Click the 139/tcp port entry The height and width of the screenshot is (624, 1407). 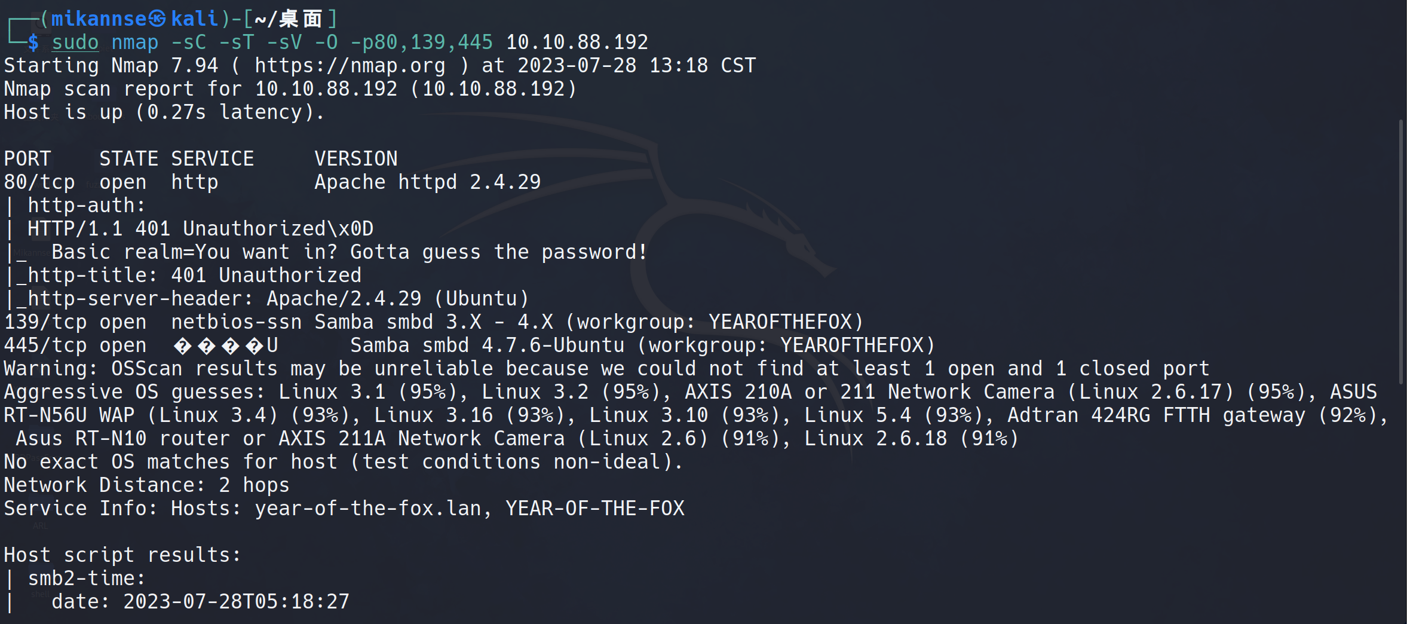pos(45,322)
